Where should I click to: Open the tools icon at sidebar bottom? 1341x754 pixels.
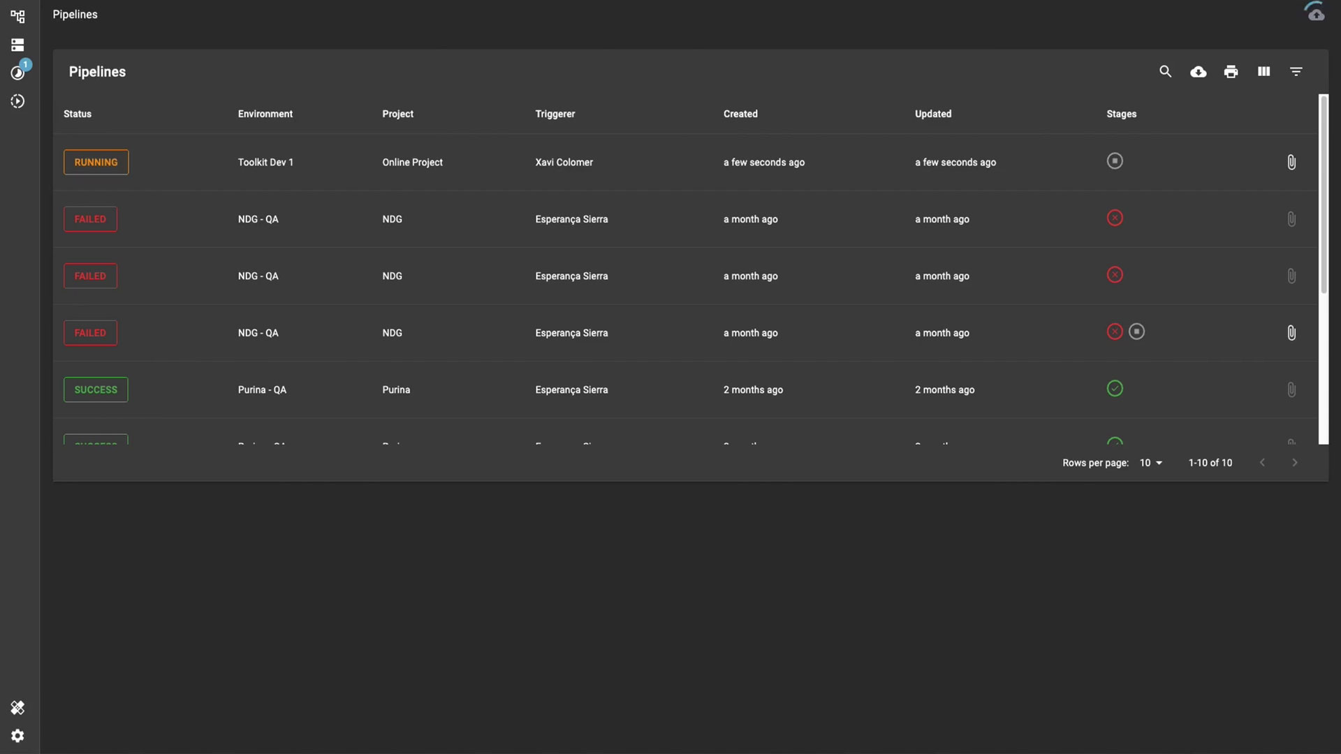17,708
